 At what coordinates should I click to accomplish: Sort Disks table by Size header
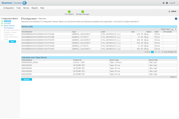click(x=133, y=32)
